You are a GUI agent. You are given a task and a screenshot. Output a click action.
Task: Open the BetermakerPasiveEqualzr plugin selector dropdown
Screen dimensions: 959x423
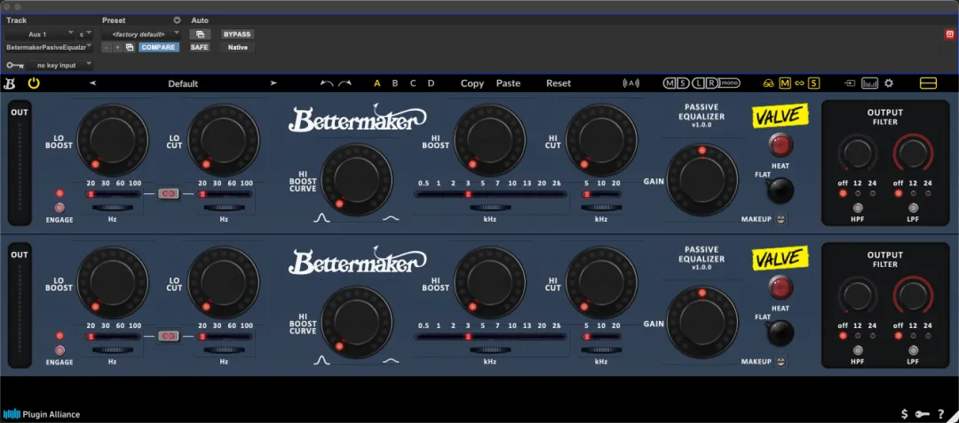click(50, 47)
